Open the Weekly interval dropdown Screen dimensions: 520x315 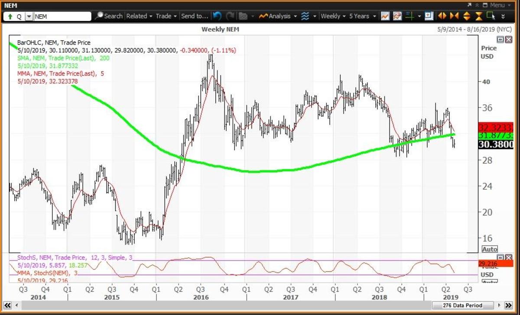point(333,16)
